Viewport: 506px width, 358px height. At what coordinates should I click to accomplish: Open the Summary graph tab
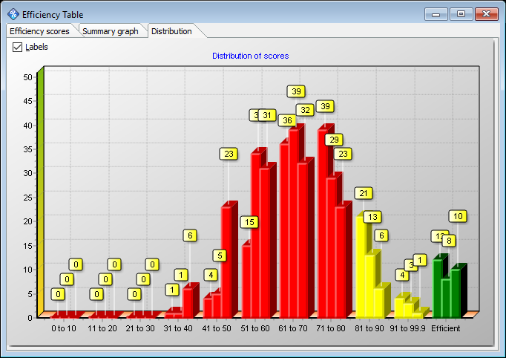tap(111, 31)
